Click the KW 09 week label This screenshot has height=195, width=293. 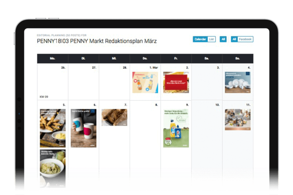point(44,97)
